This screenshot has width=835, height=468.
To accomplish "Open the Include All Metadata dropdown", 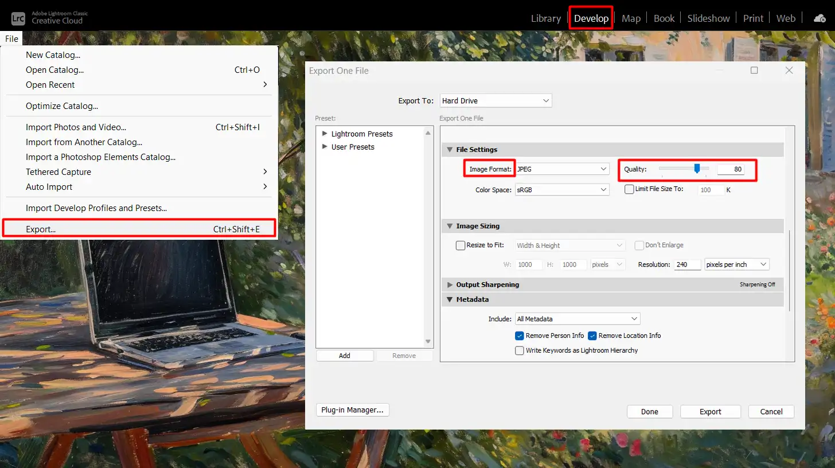I will coord(578,319).
